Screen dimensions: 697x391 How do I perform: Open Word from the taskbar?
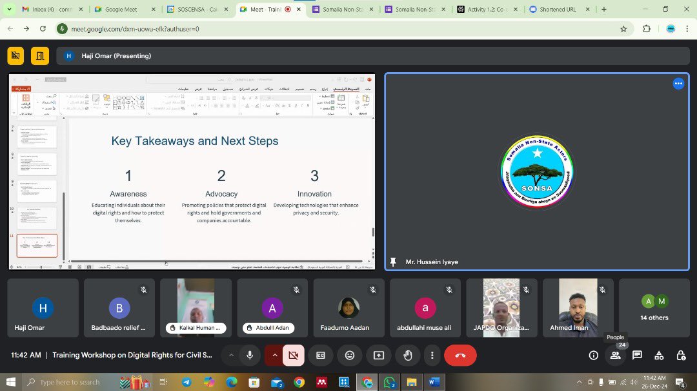pos(434,382)
